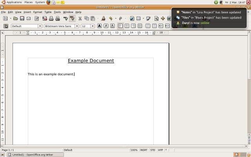The height and width of the screenshot is (157, 251).
Task: Click the Cut scissors icon
Action: pos(80,18)
